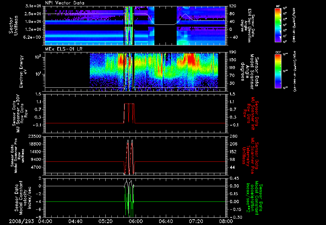The width and height of the screenshot is (326, 225).
Task: Click the "06:40" time axis label
Action: pyautogui.click(x=166, y=221)
